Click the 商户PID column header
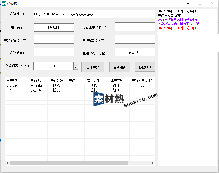219x173 pixels. [12, 80]
